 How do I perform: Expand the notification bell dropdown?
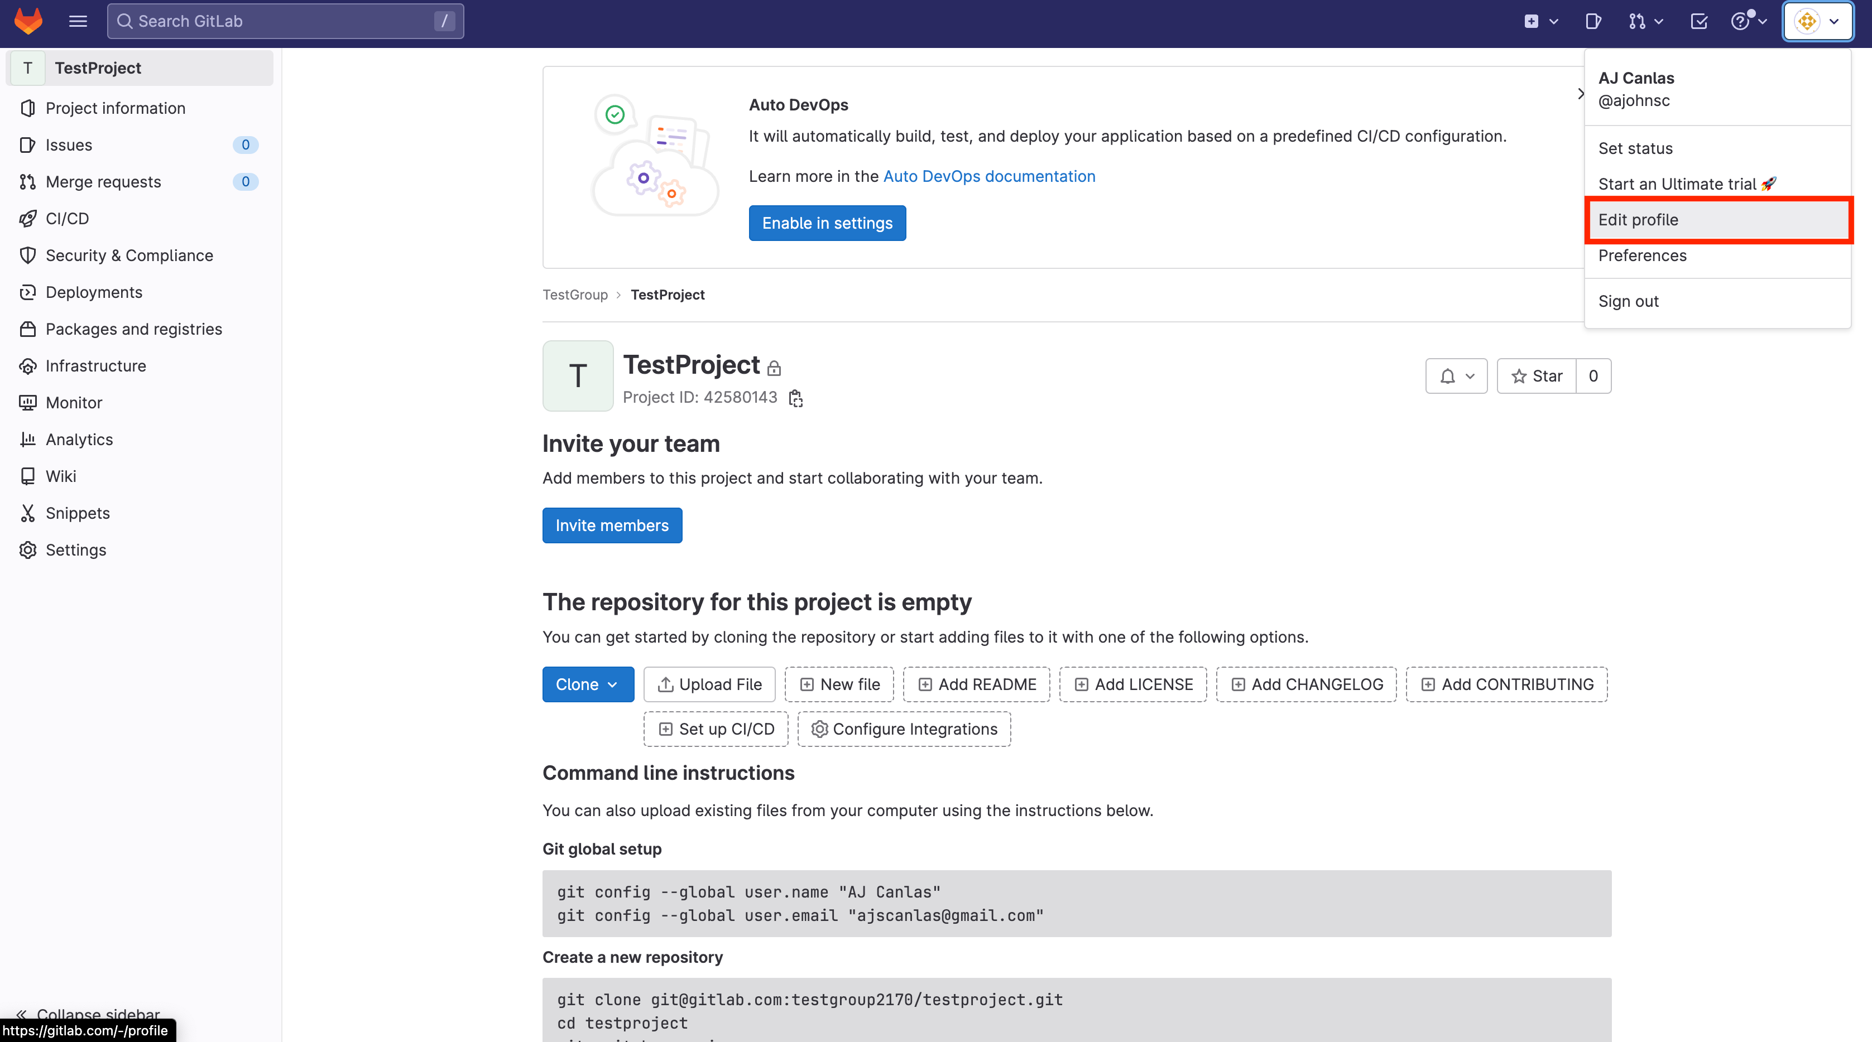click(1456, 376)
